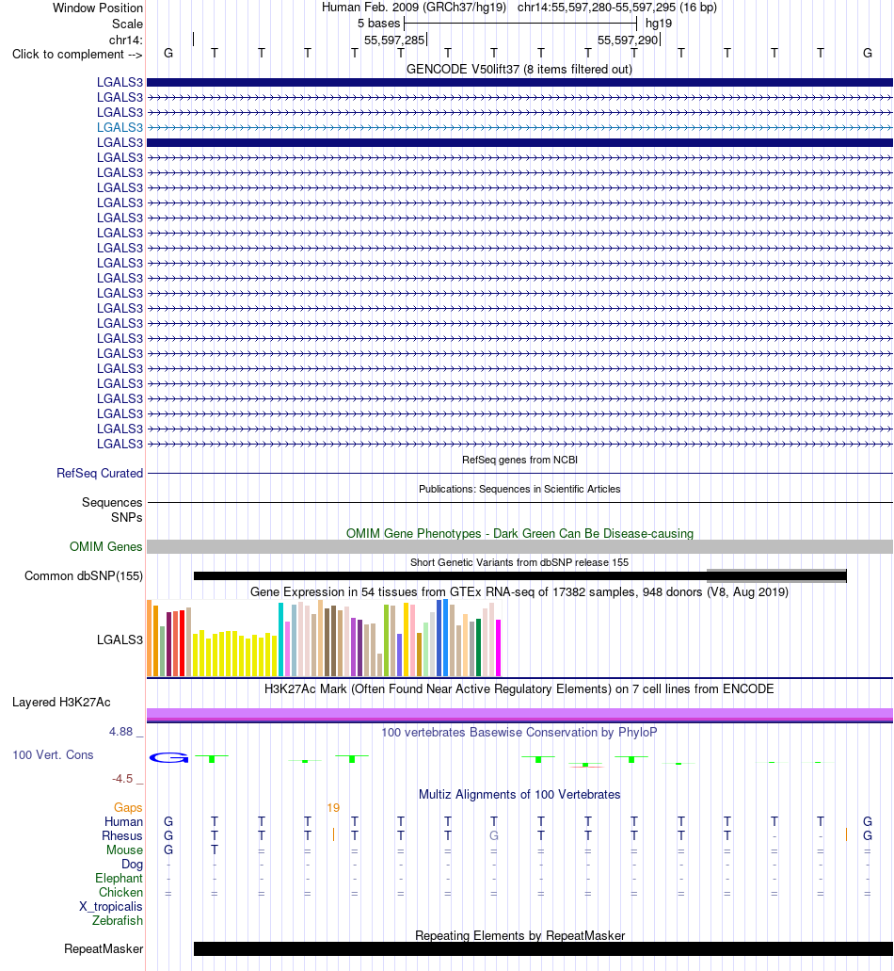Select the purple H3K27Ac signal band
Viewport: 894px width, 971px height.
click(519, 715)
